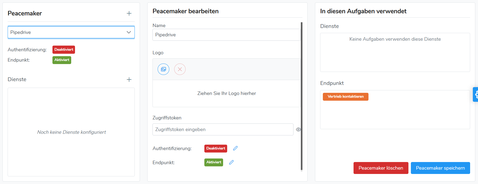Open the Pipedrive peacemaker dropdown
This screenshot has height=184, width=478.
pyautogui.click(x=71, y=32)
